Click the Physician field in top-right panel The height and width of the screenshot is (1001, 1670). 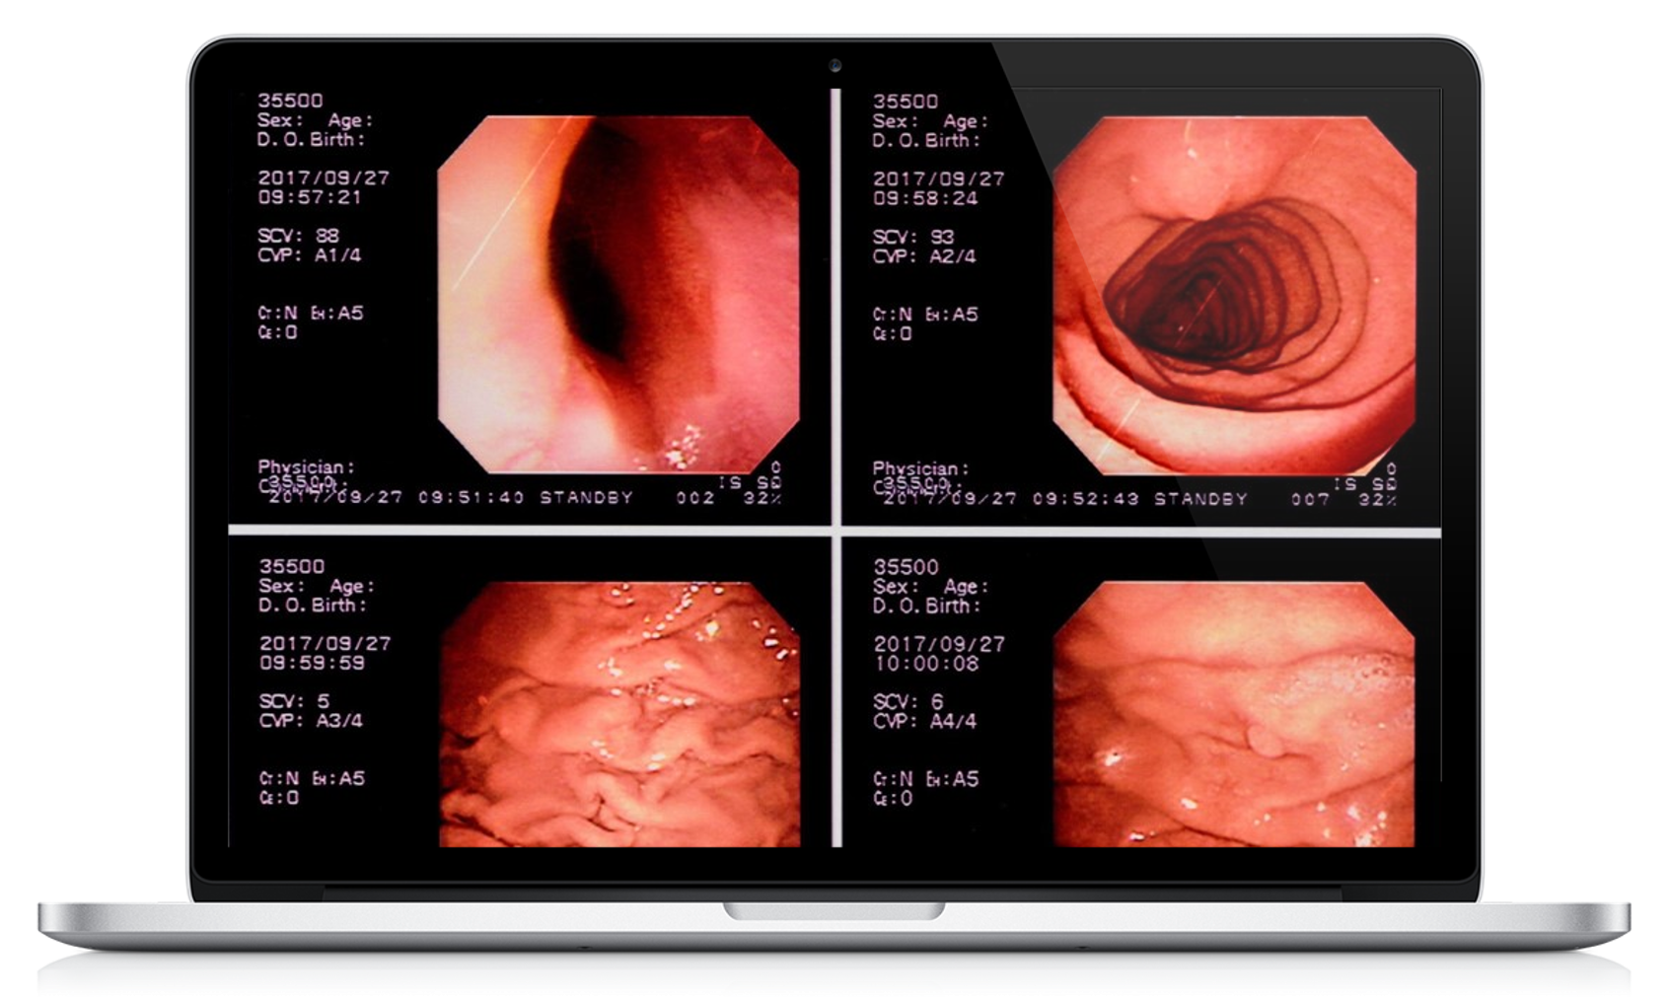tap(920, 468)
